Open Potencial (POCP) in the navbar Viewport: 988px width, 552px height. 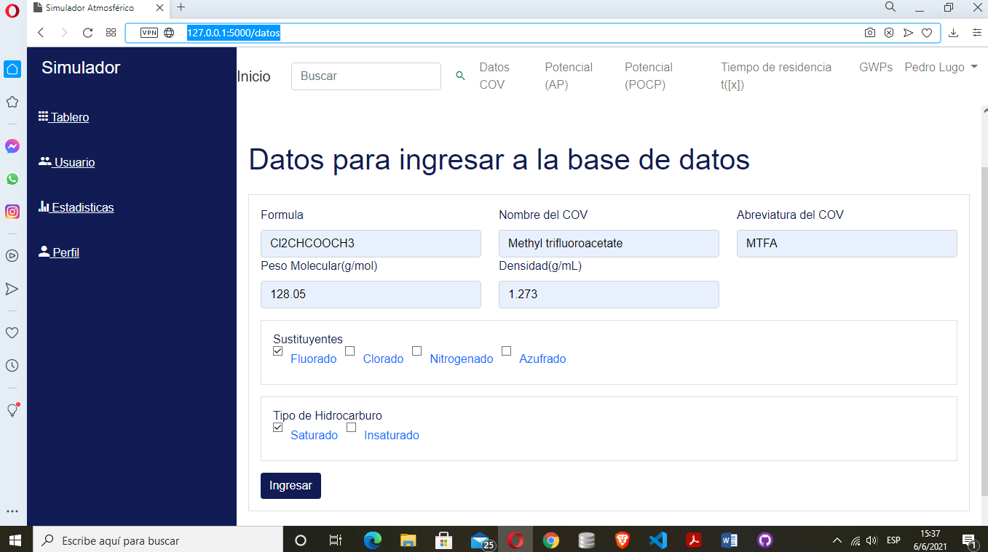[649, 76]
